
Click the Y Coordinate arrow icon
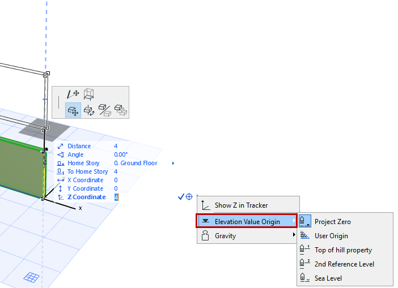[x=61, y=189]
